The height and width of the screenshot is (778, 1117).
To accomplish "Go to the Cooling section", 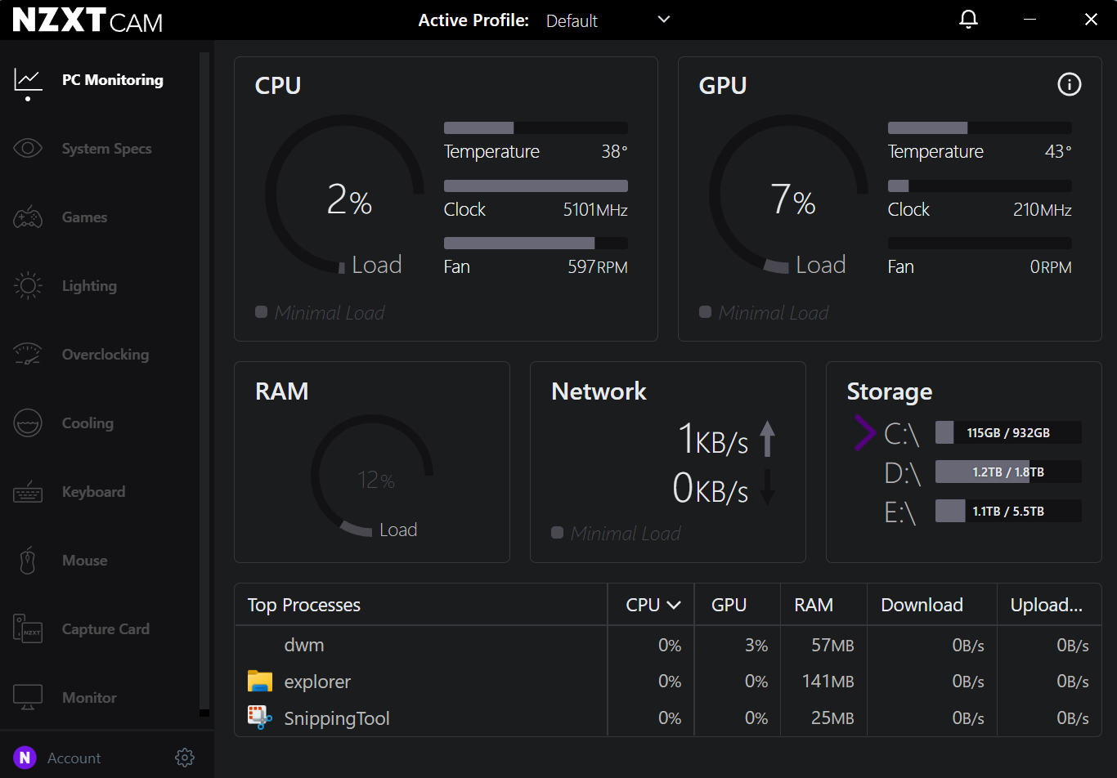I will 88,423.
